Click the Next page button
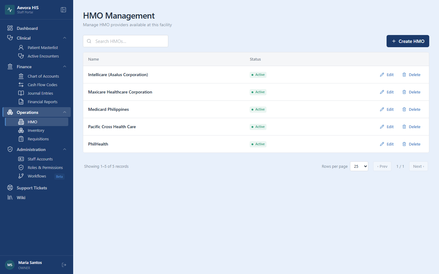 pyautogui.click(x=419, y=166)
